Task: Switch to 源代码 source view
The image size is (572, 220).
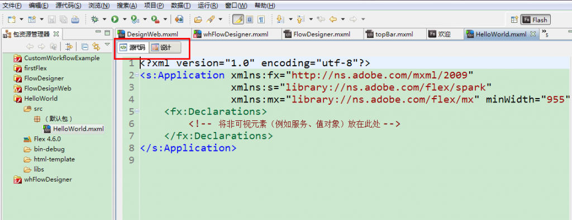Action: 132,48
